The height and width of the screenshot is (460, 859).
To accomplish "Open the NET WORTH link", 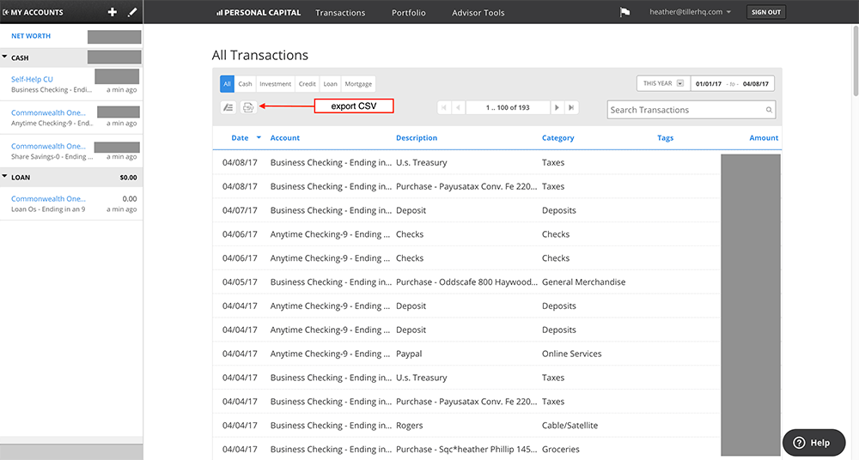I will 31,36.
